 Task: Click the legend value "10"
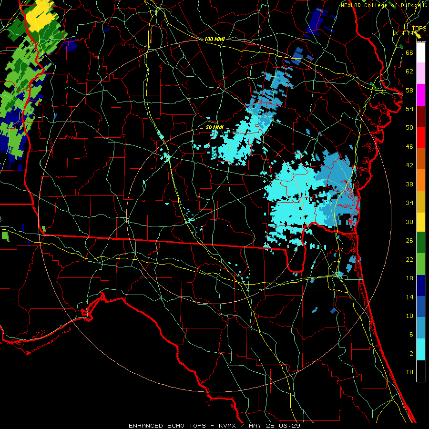[409, 316]
